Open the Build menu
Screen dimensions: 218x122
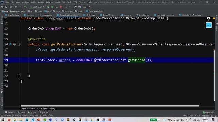[58, 2]
